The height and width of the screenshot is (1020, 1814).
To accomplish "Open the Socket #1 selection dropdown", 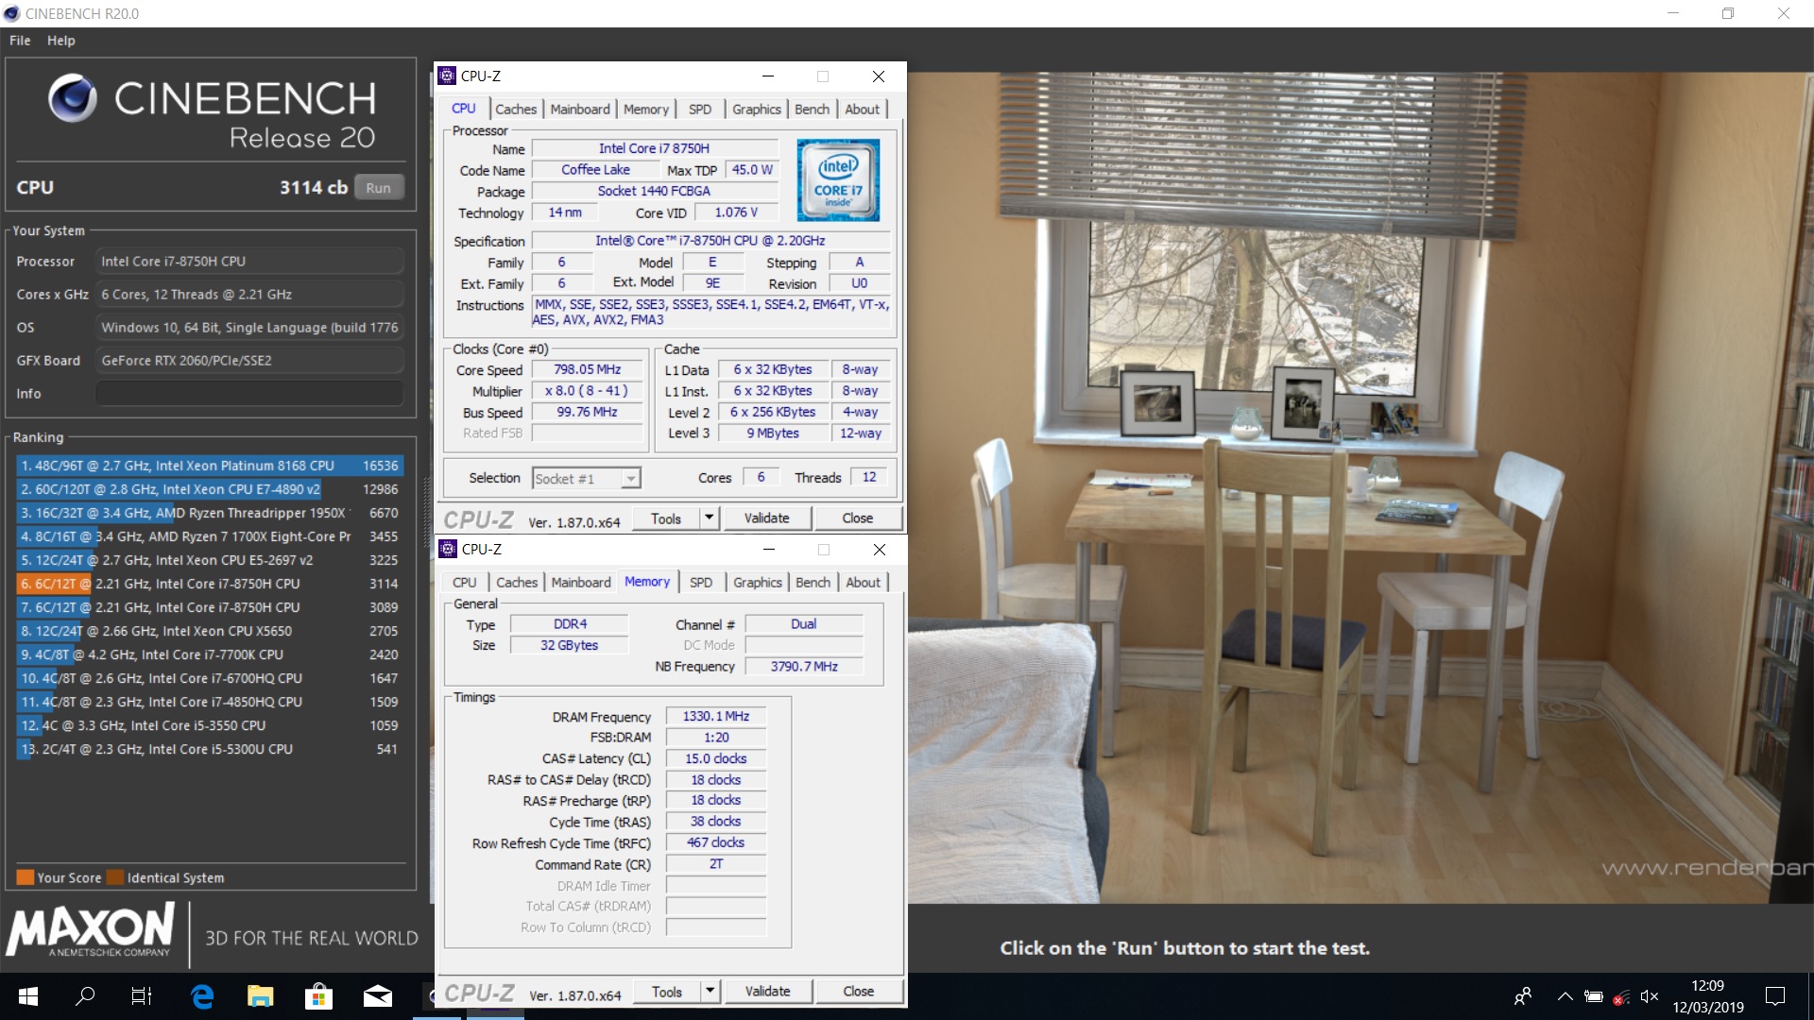I will coord(587,479).
